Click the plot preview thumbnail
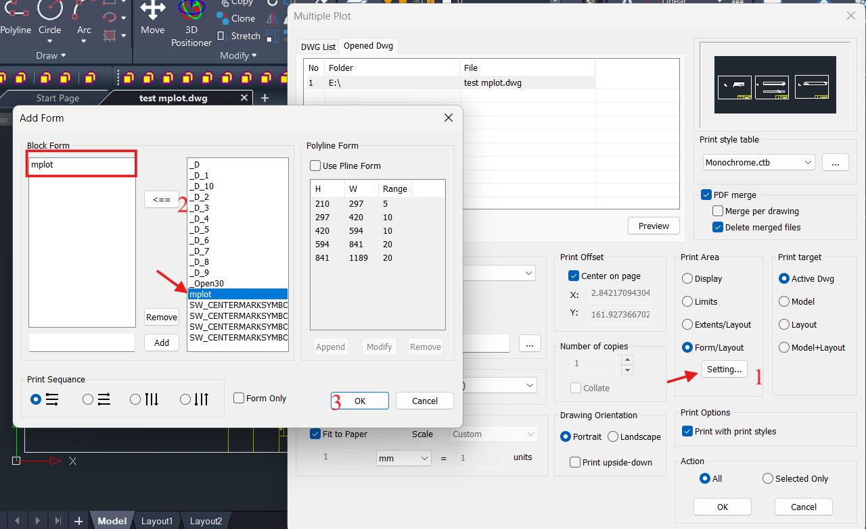The width and height of the screenshot is (866, 529). [775, 84]
